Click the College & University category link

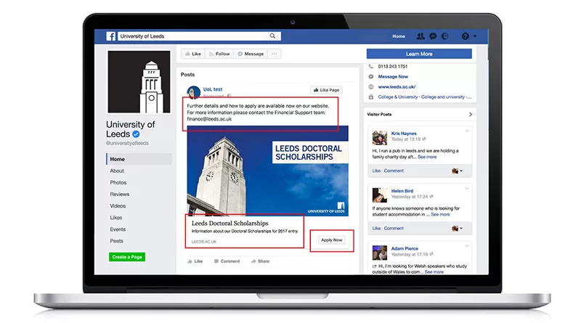pyautogui.click(x=425, y=97)
